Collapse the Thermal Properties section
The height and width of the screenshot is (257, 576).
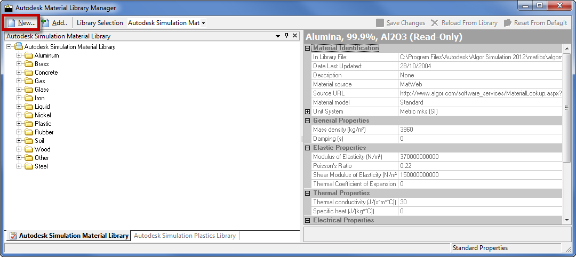tap(308, 193)
